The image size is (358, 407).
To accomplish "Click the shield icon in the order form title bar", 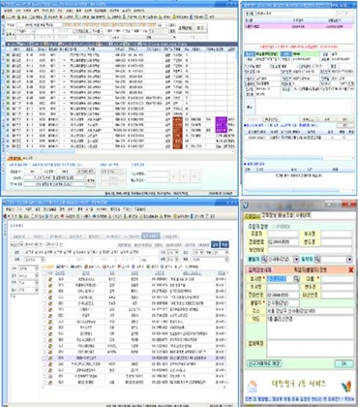I will [246, 205].
